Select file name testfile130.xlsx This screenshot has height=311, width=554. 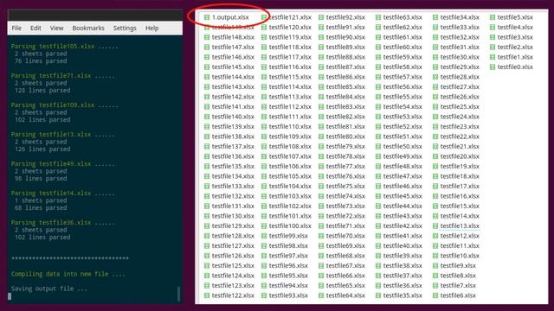click(x=233, y=216)
